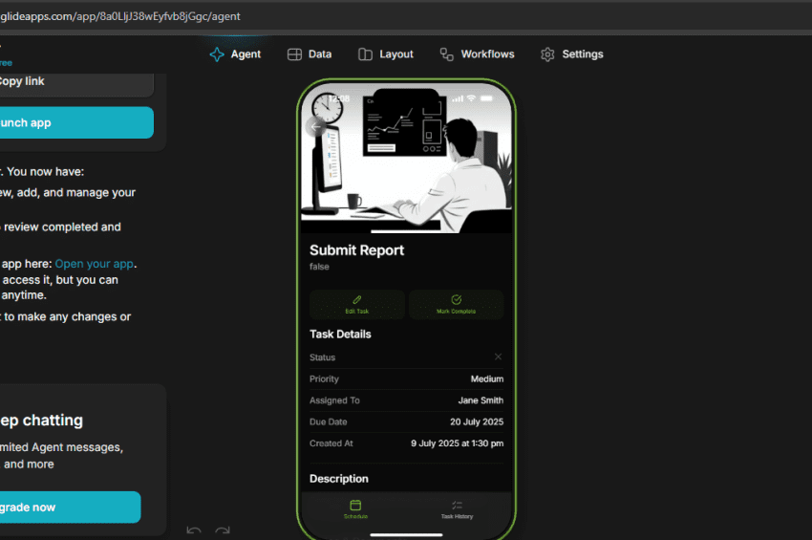Viewport: 812px width, 540px height.
Task: Tap the Mark Complete button
Action: 456,304
